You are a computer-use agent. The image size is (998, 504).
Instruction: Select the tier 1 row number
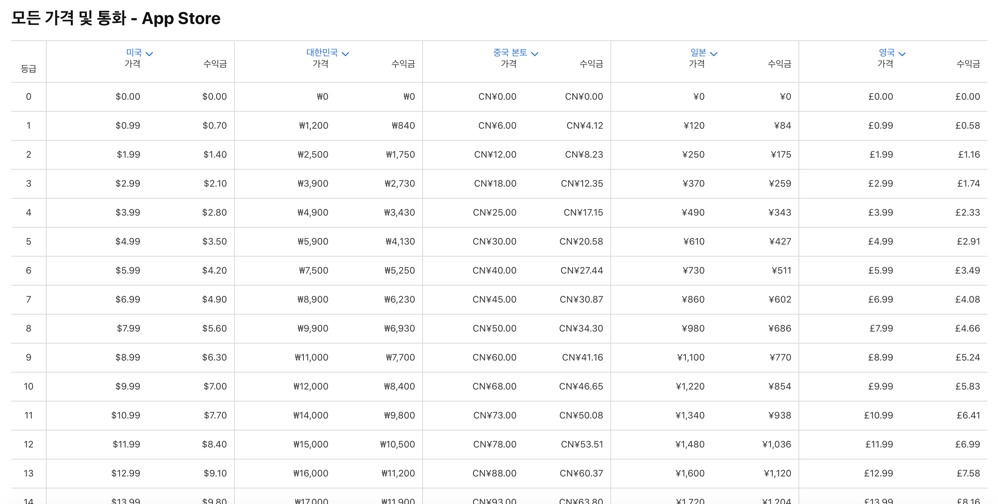[x=28, y=125]
